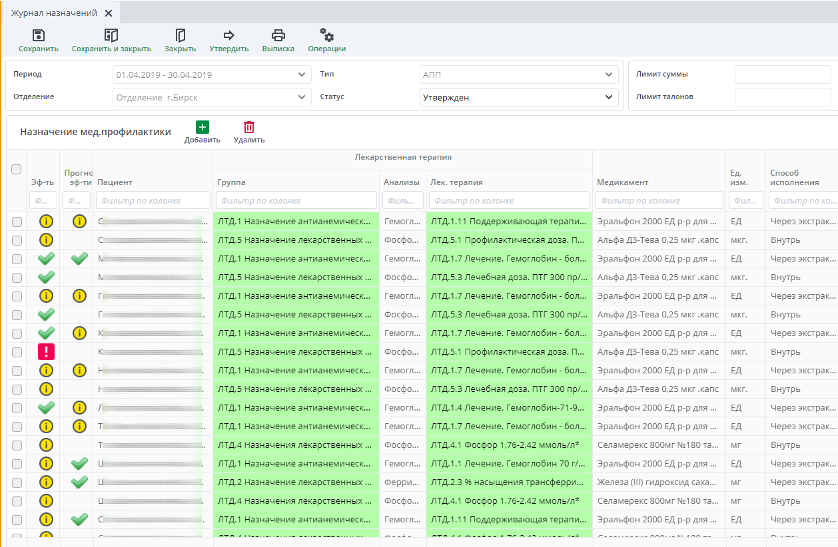
Task: Check the ЛТД.1.4 Лечение row checkbox
Action: coord(17,408)
